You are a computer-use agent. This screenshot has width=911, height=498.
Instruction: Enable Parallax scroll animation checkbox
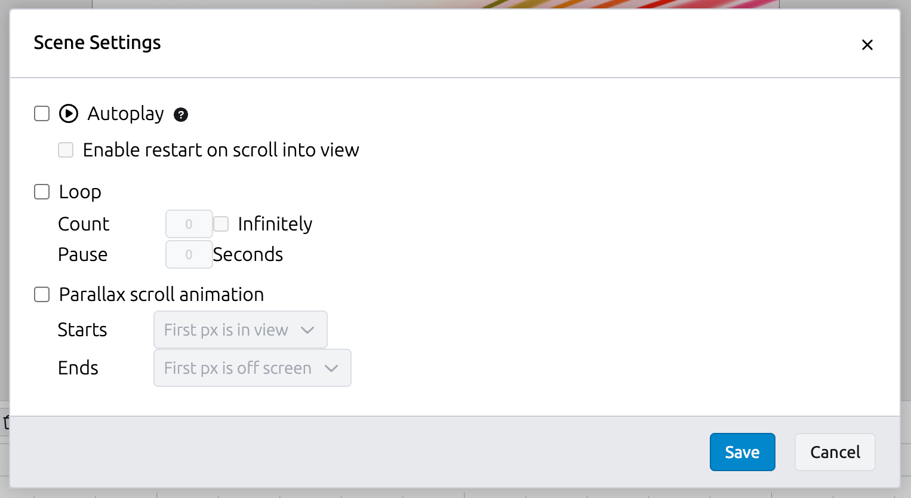[42, 294]
